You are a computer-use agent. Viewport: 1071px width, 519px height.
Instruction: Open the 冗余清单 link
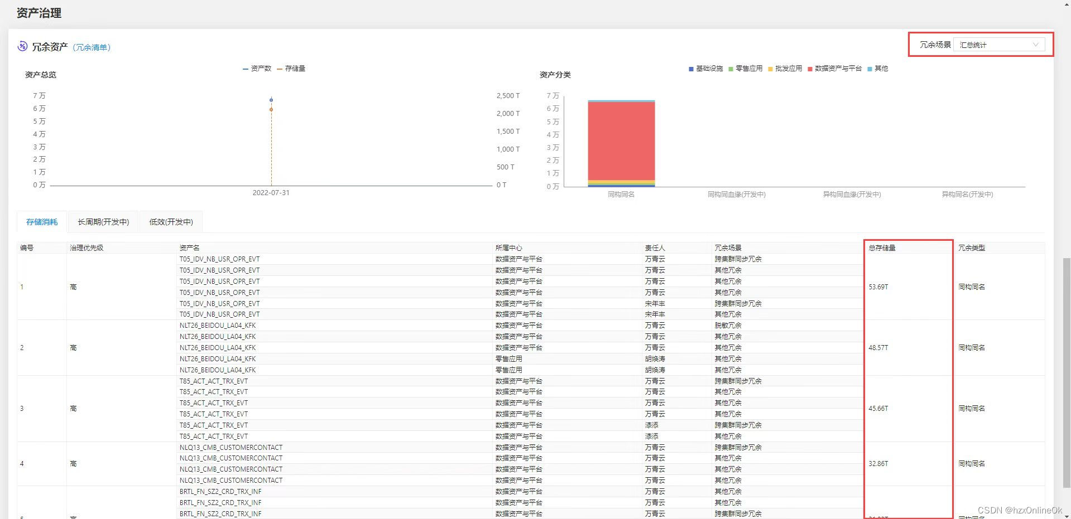[x=92, y=47]
